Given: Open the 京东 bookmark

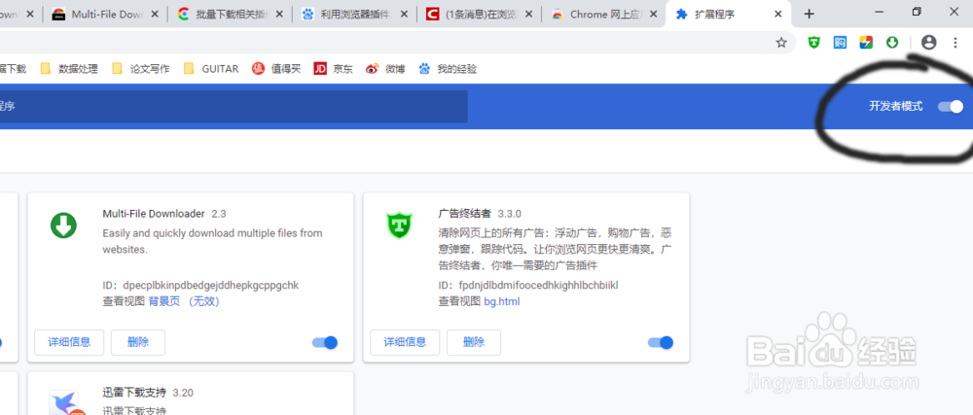Looking at the screenshot, I should point(333,69).
